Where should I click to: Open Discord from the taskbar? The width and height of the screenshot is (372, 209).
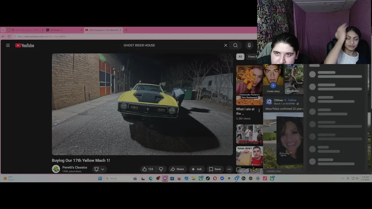(x=165, y=178)
